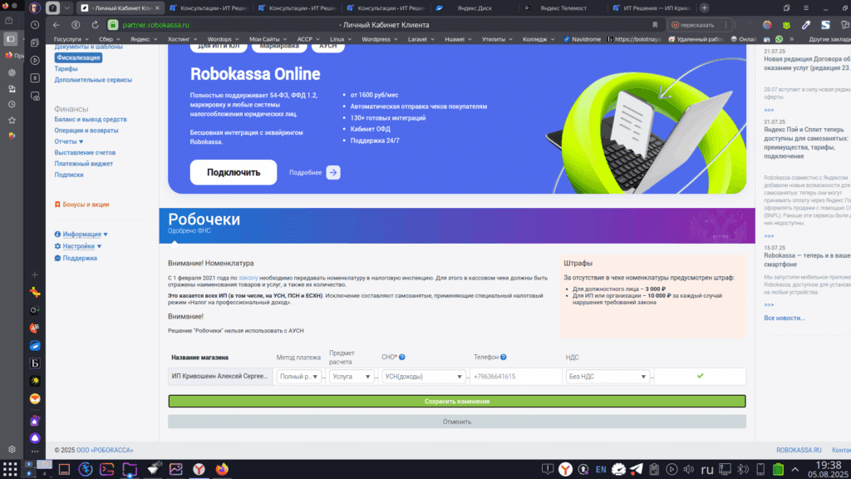
Task: Open the sidebar settings gear icon
Action: click(12, 450)
